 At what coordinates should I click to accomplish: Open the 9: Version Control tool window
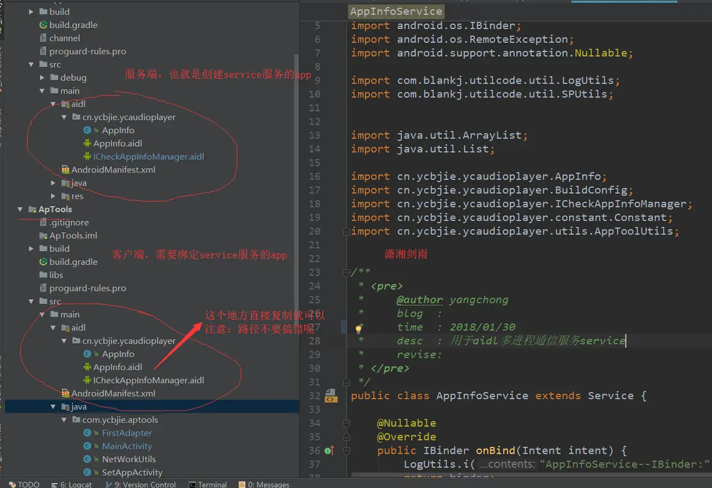point(141,484)
